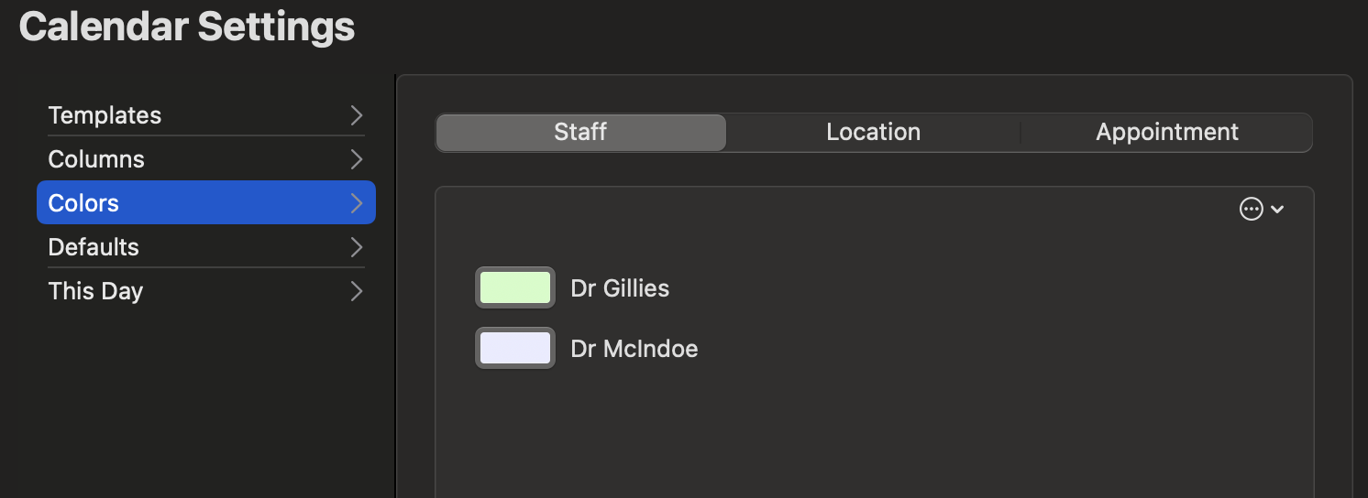Click the chevron arrow on Columns row
Screen dimensions: 1368x498
(x=357, y=159)
